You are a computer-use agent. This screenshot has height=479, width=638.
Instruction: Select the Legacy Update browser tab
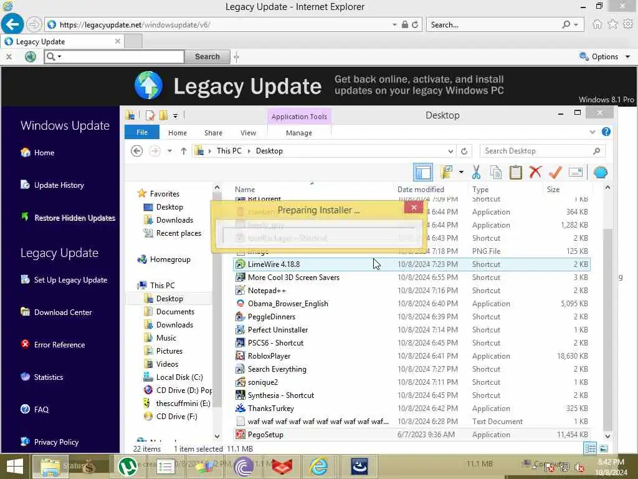[x=62, y=42]
